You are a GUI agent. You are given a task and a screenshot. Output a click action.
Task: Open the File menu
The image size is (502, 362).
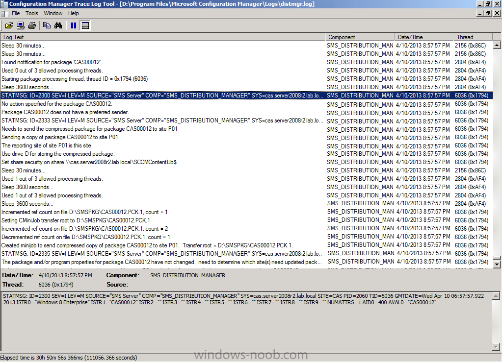[16, 13]
